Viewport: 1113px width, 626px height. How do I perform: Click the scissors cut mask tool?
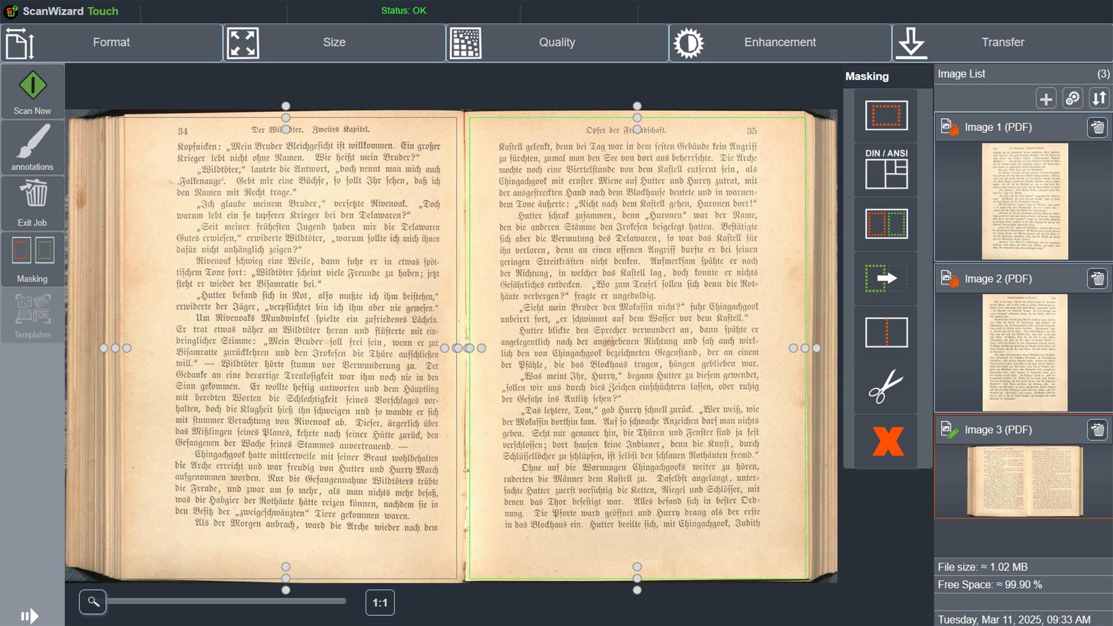pyautogui.click(x=886, y=387)
